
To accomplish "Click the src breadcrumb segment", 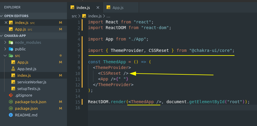I will coord(74,16).
